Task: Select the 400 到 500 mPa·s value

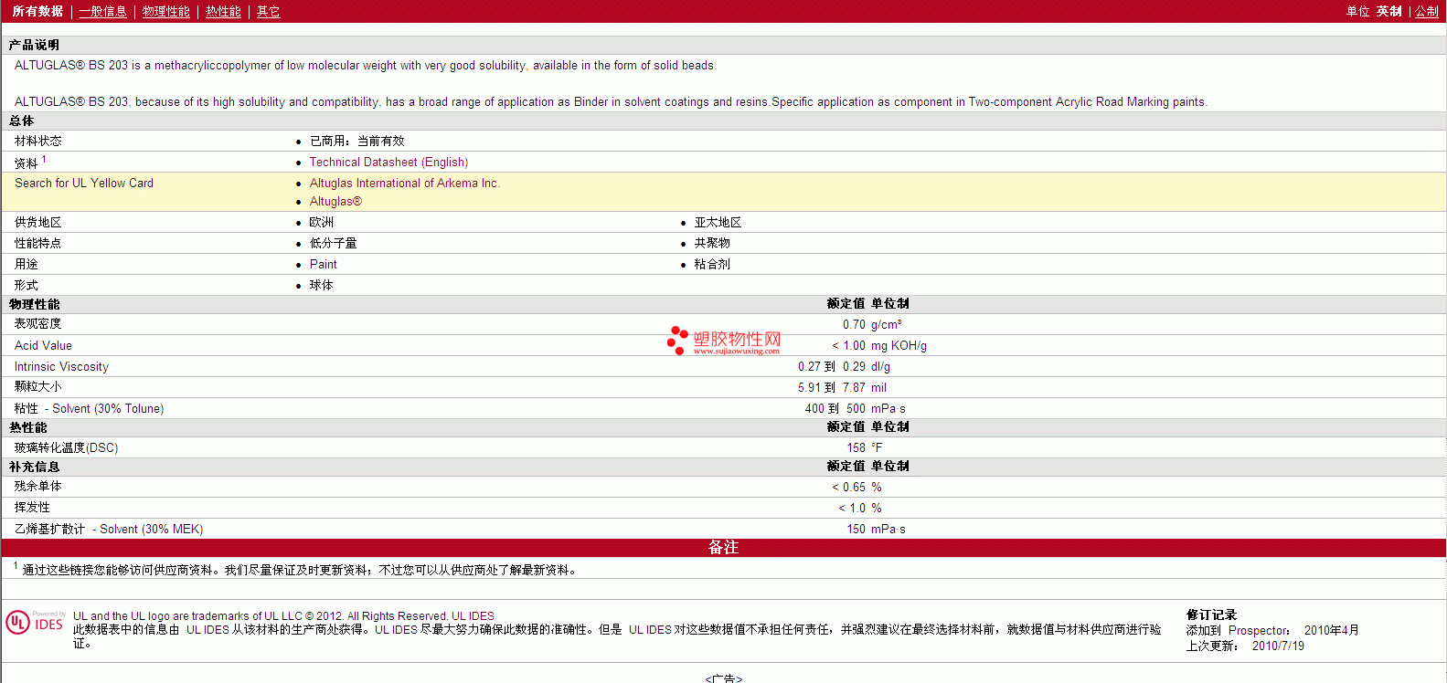Action: pyautogui.click(x=856, y=408)
